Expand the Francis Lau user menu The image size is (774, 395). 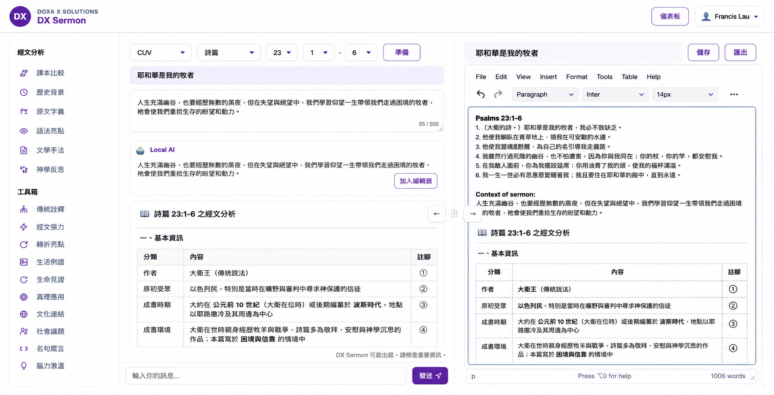[x=729, y=17]
